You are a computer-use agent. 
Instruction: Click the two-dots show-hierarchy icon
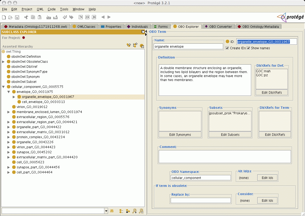click(121, 211)
